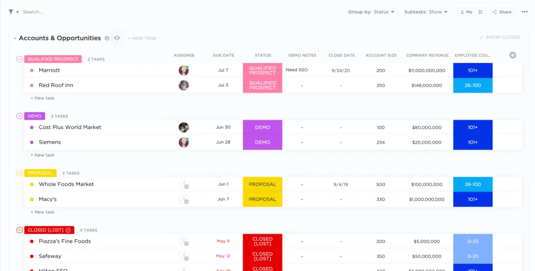This screenshot has height=271, width=535.
Task: Open the three-dot more options menu
Action: (x=525, y=12)
